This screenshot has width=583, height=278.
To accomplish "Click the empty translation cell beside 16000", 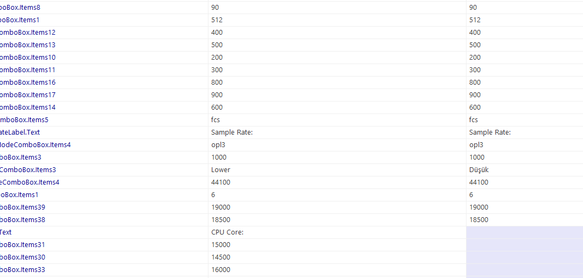I will [x=525, y=269].
